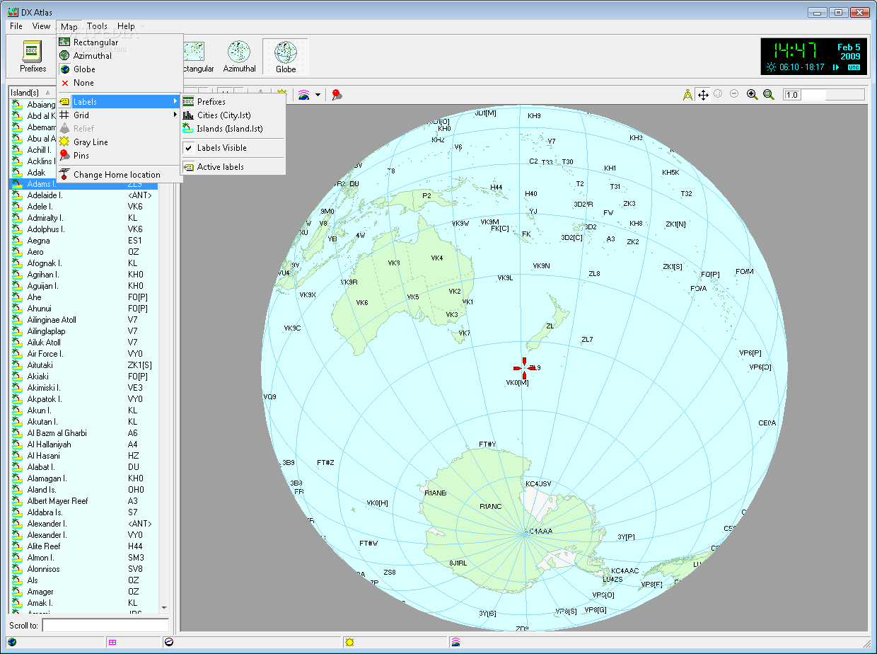Click the Scroll to input field
Image resolution: width=877 pixels, height=654 pixels.
pos(105,625)
